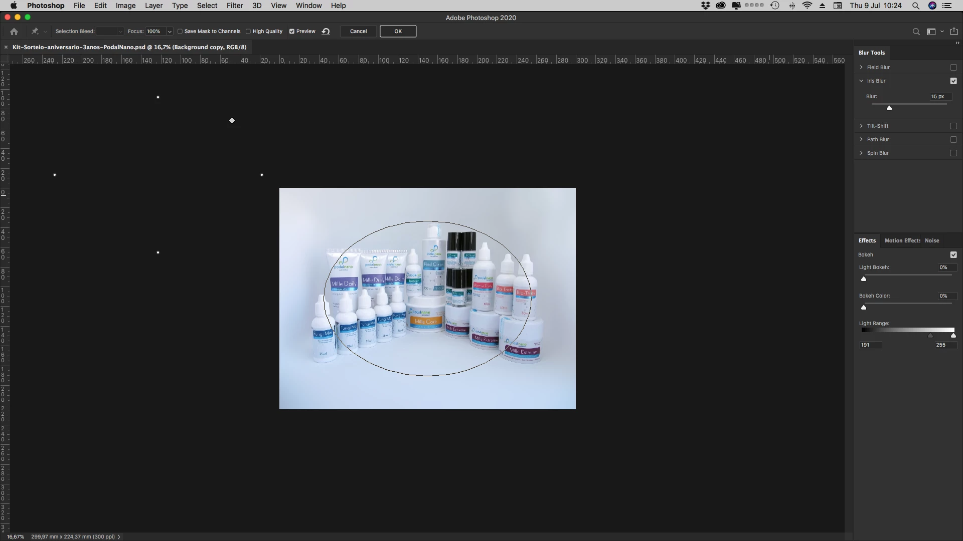The image size is (963, 541).
Task: Enable Save Mask to Channels checkbox
Action: point(180,32)
